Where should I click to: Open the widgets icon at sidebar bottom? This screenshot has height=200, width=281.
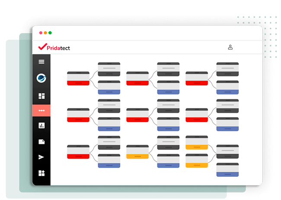42,173
